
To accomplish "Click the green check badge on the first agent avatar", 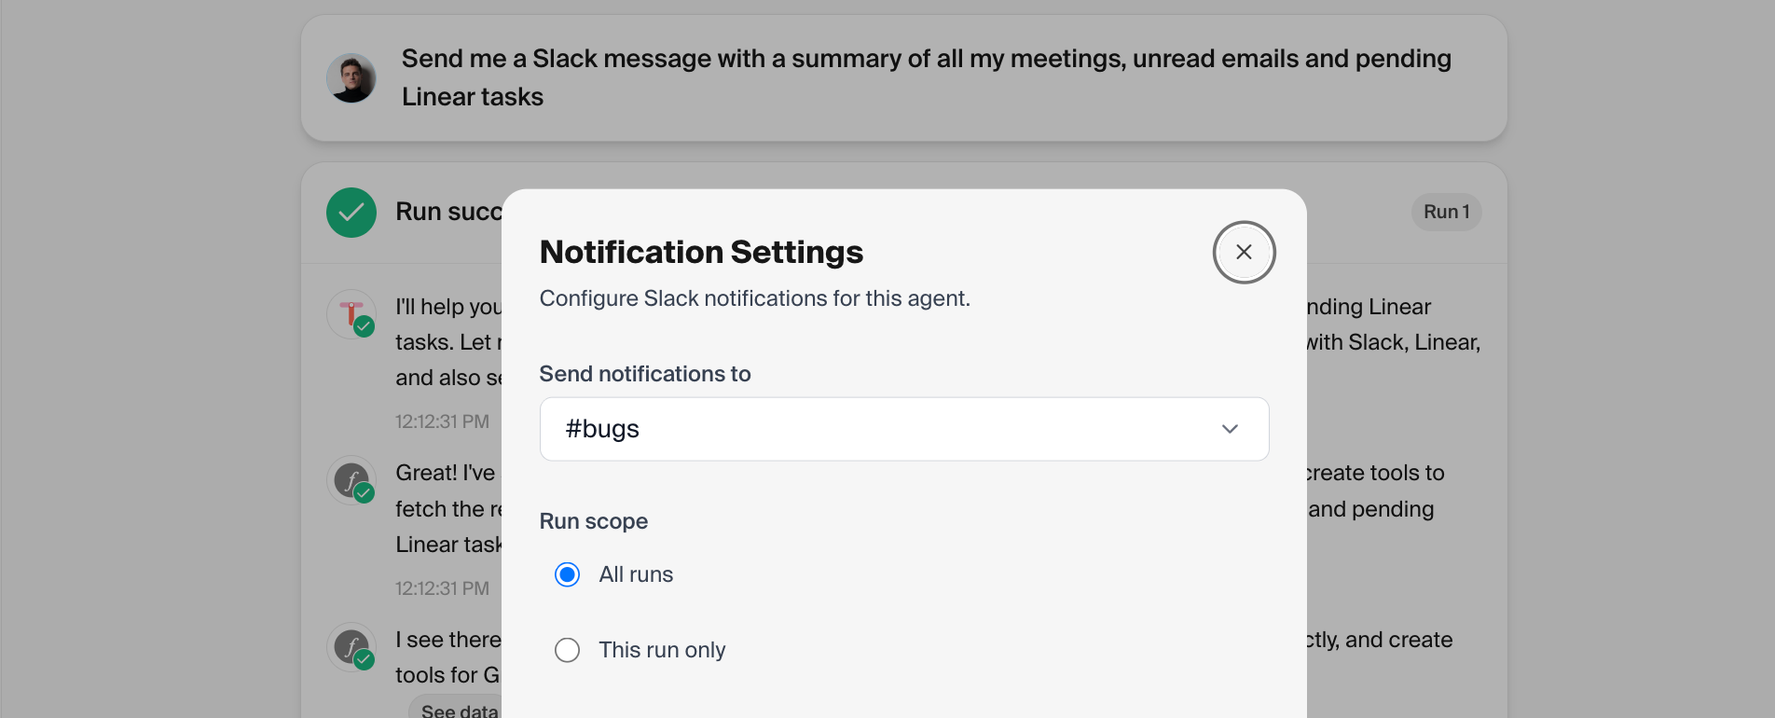I will coord(363,328).
